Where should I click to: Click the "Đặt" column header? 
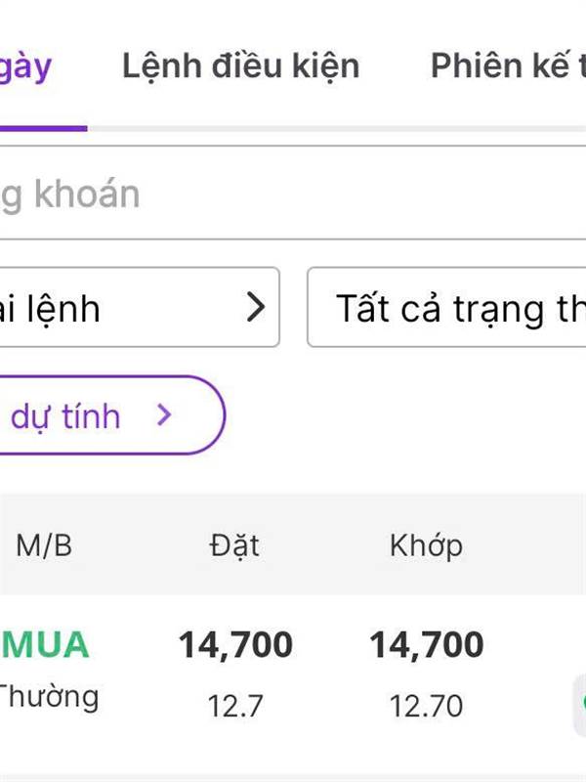[x=234, y=545]
